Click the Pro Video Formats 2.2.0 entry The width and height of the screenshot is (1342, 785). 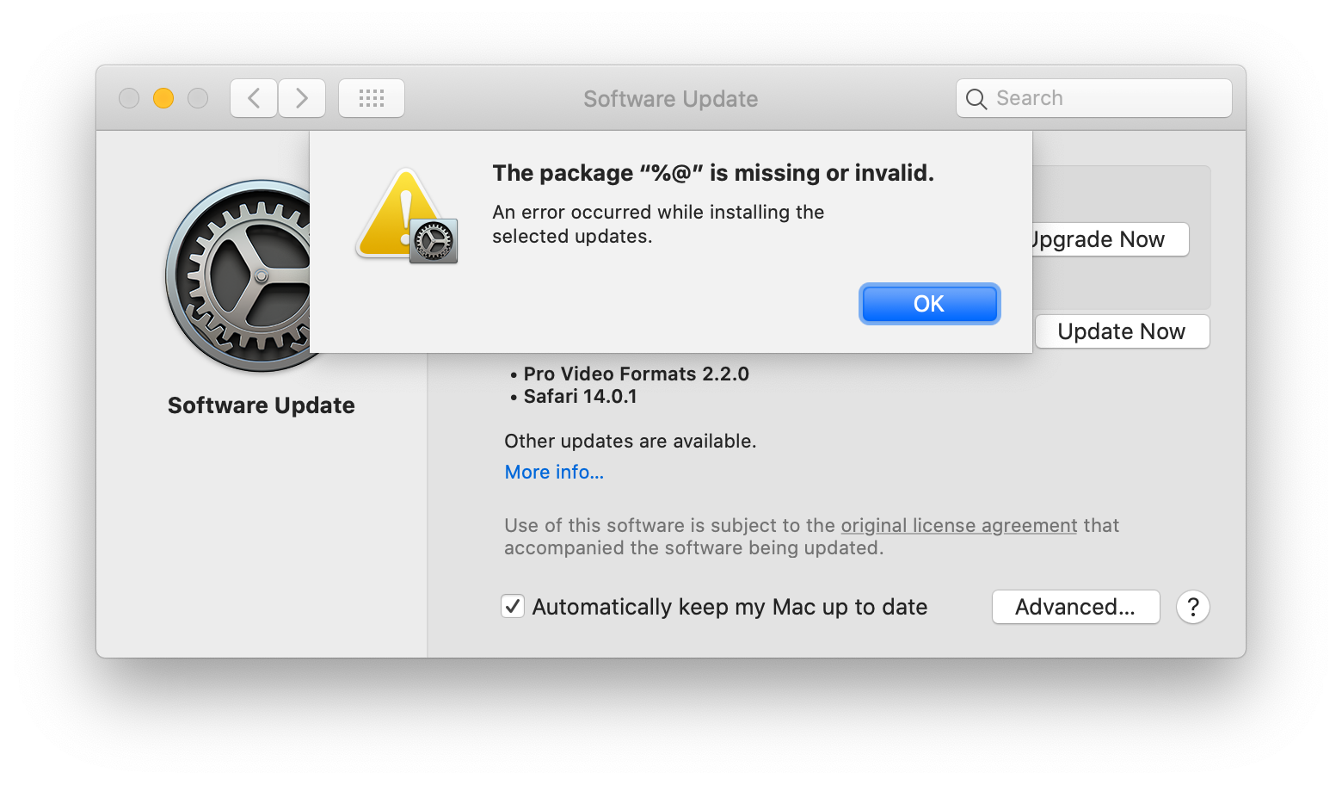tap(636, 374)
